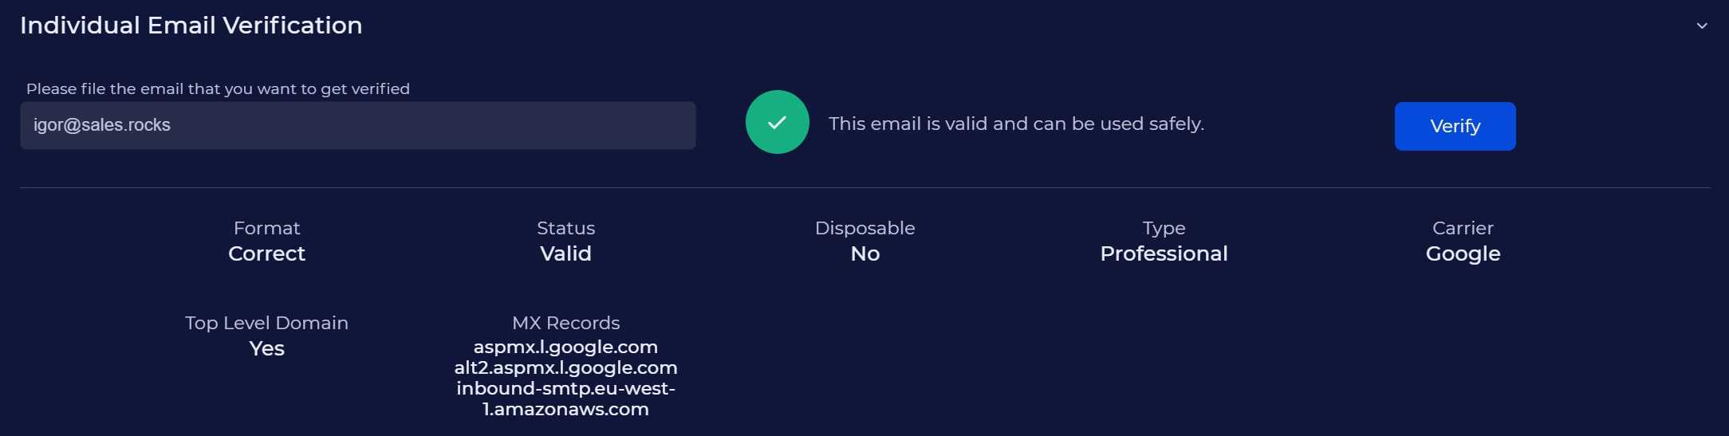Focus the email address input field

pyautogui.click(x=357, y=125)
